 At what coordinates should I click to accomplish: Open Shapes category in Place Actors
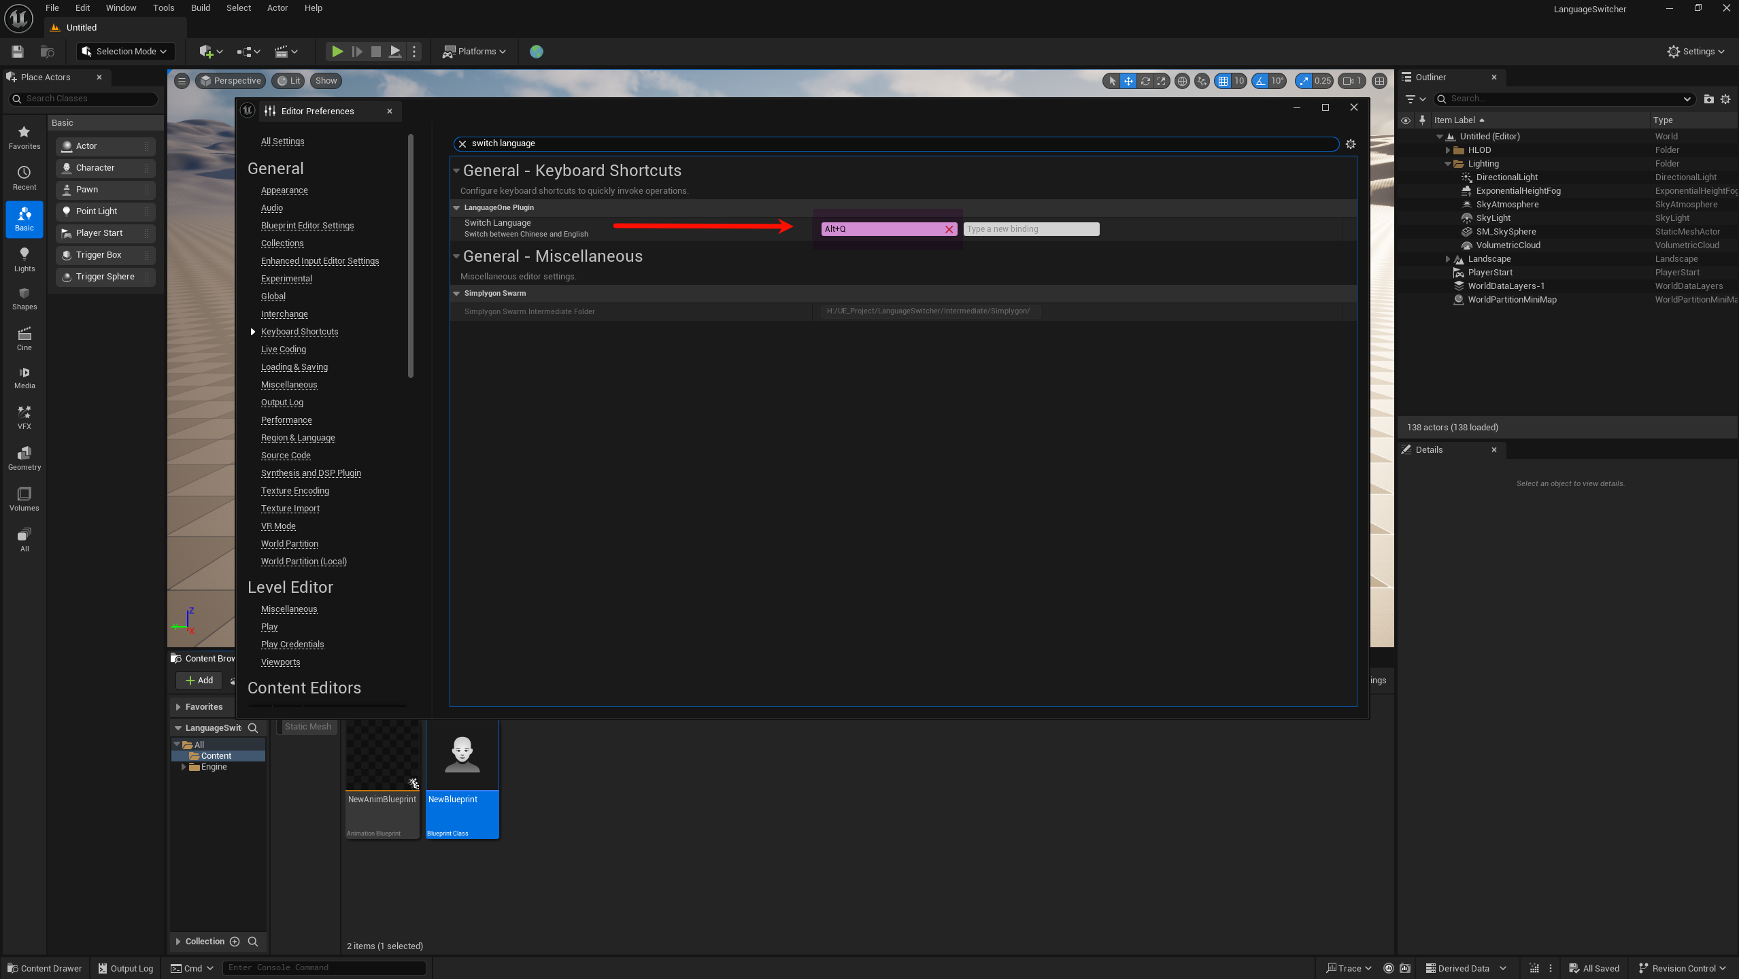[24, 299]
